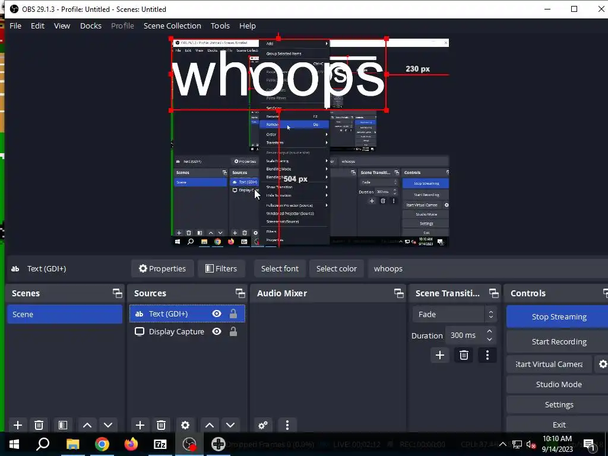
Task: Open scene filters icon in Scenes dock
Action: tap(63, 425)
